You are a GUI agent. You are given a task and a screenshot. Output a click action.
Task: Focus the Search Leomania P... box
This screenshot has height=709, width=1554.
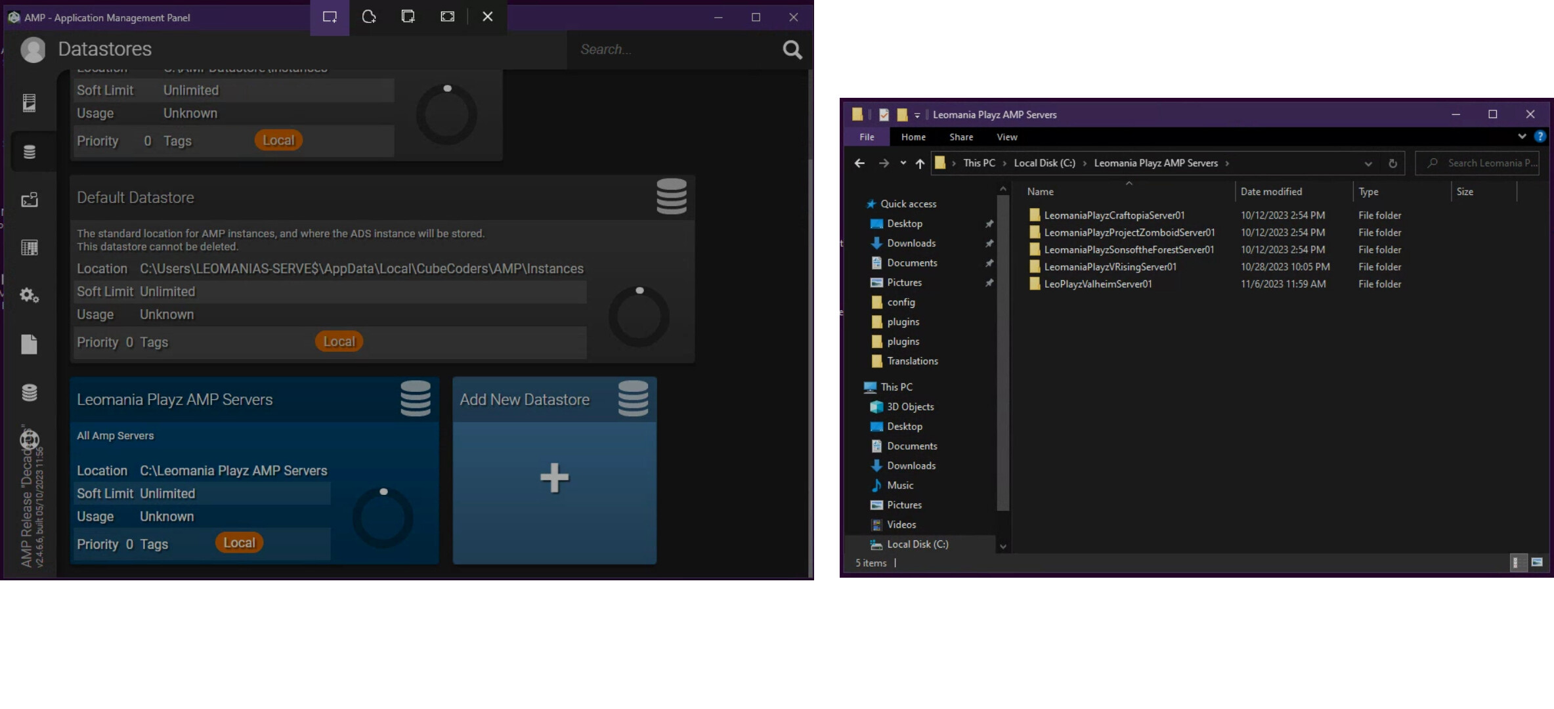point(1477,163)
